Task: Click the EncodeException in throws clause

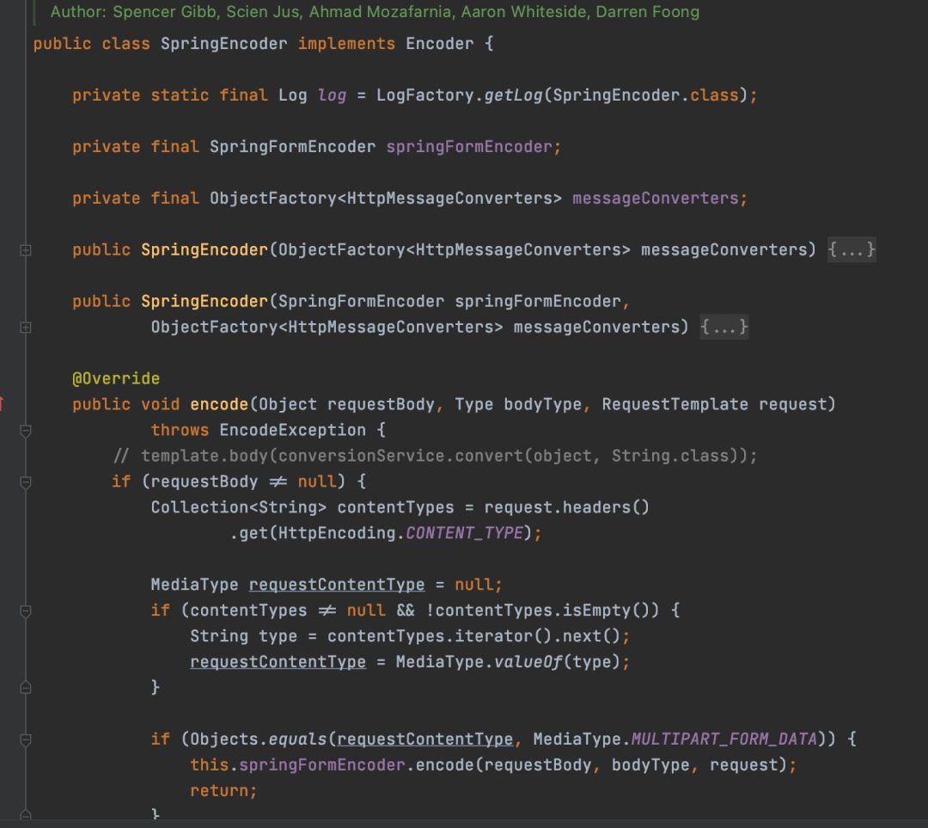Action: click(x=293, y=430)
